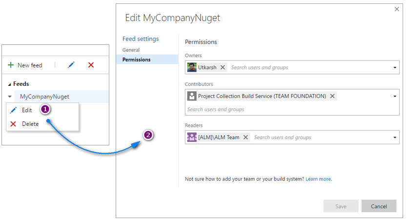Click Utkarsh's avatar picture in Owners
Image resolution: width=407 pixels, height=222 pixels.
tap(192, 67)
